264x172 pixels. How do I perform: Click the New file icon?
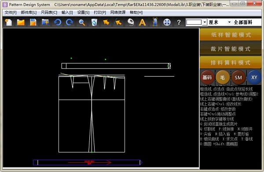tap(8, 22)
